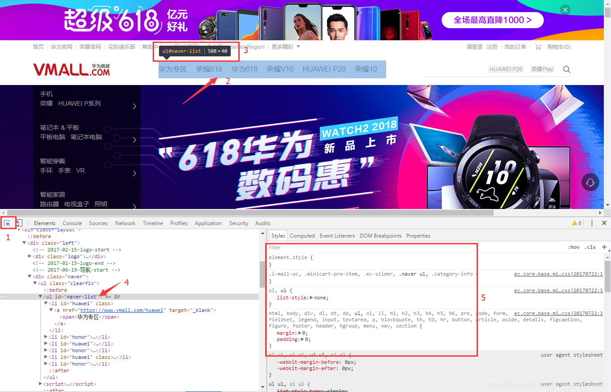Open 华为618 navigation link

click(245, 69)
